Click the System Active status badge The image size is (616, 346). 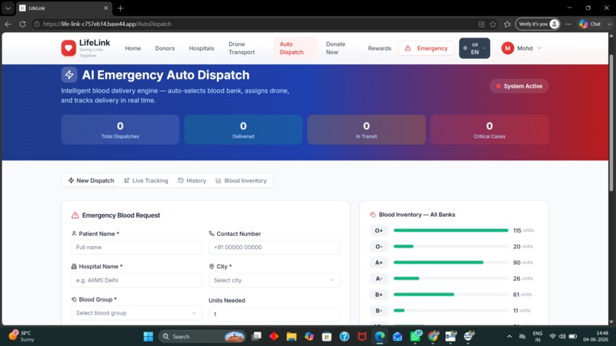click(519, 86)
